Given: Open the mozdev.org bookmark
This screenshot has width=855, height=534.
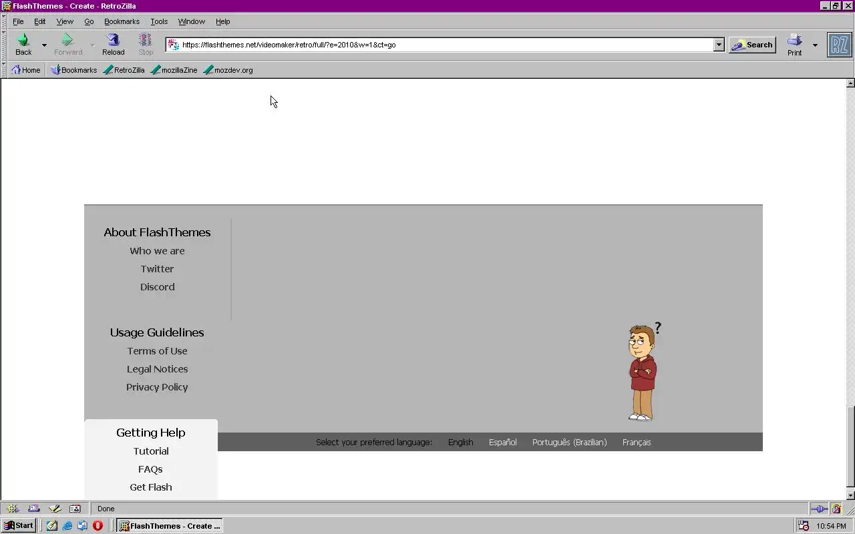Looking at the screenshot, I should click(x=228, y=70).
